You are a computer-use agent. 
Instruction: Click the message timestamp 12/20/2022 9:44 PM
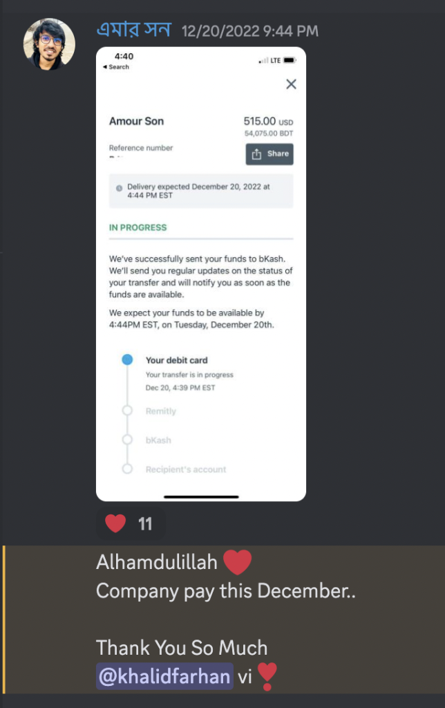point(250,31)
